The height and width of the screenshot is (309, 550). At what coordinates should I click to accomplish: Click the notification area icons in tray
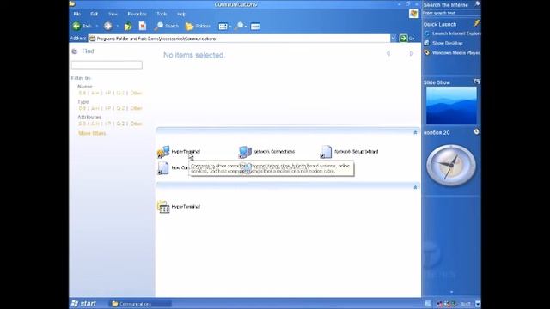pyautogui.click(x=447, y=304)
